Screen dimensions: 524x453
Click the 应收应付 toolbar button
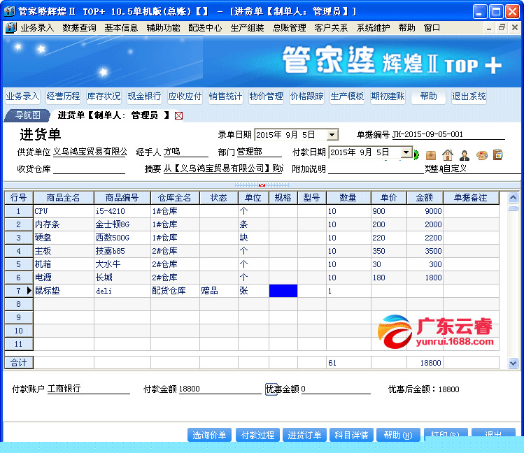pyautogui.click(x=185, y=96)
